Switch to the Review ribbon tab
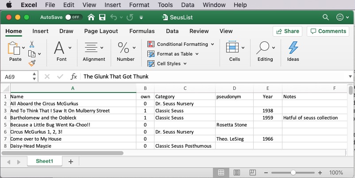The height and width of the screenshot is (178, 355). [199, 31]
